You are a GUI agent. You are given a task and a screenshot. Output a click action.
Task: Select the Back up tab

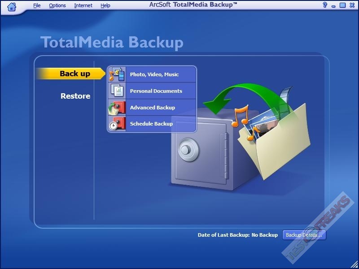74,74
